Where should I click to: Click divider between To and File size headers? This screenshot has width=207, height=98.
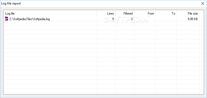pyautogui.click(x=177, y=14)
